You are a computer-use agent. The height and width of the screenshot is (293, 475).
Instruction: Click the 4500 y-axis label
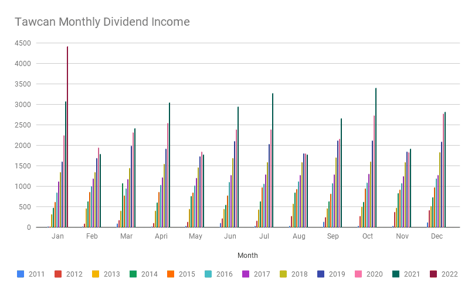pos(24,43)
